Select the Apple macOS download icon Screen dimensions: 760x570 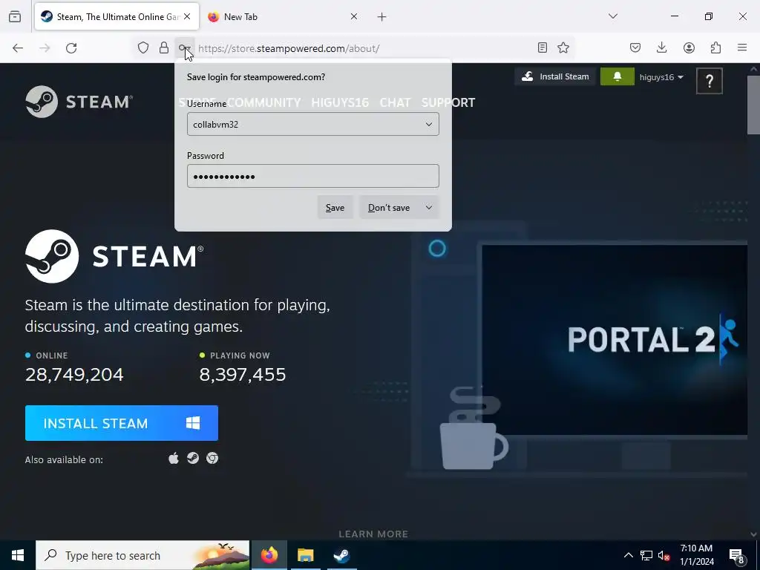pyautogui.click(x=174, y=458)
